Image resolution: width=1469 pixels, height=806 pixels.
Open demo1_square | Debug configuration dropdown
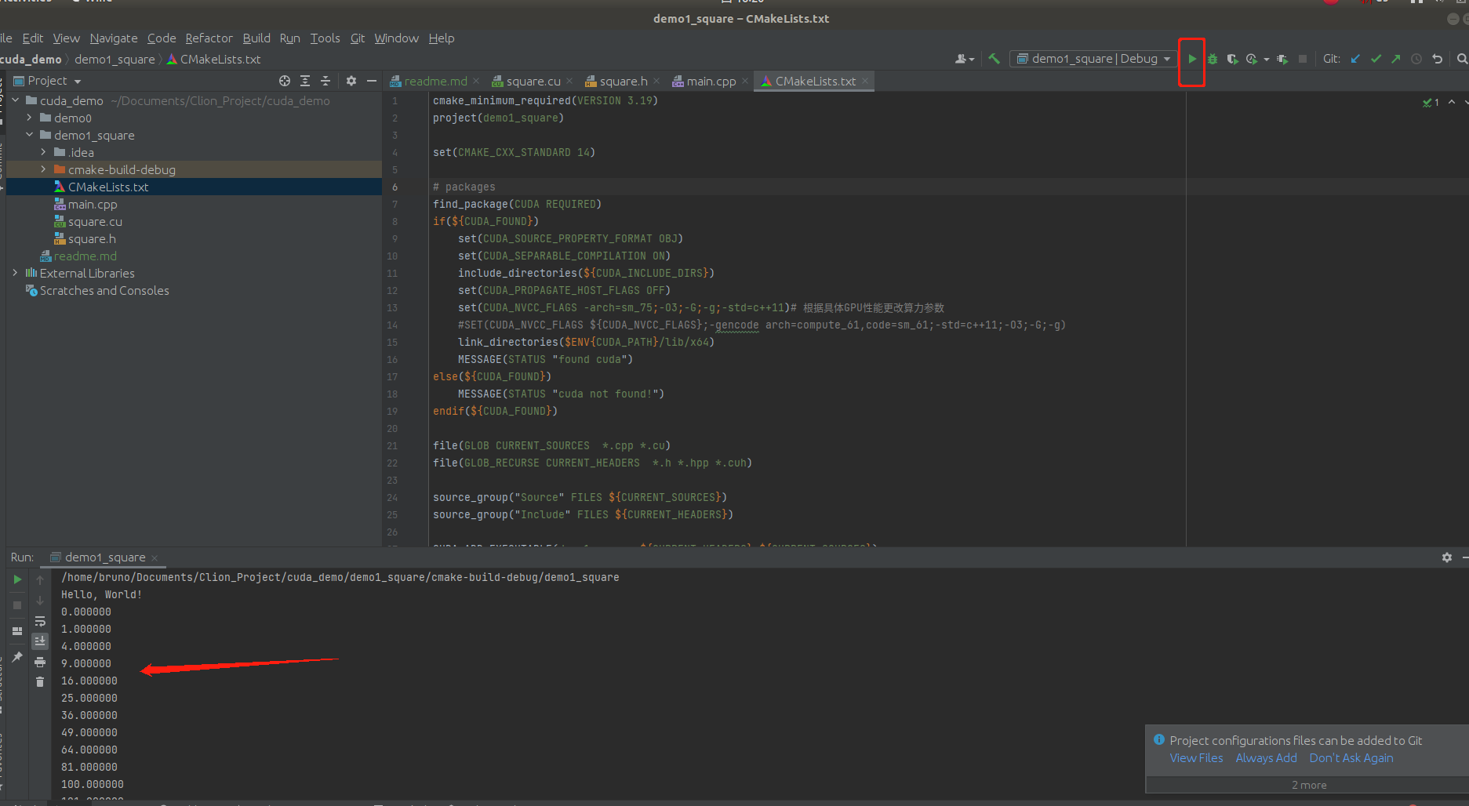1094,59
